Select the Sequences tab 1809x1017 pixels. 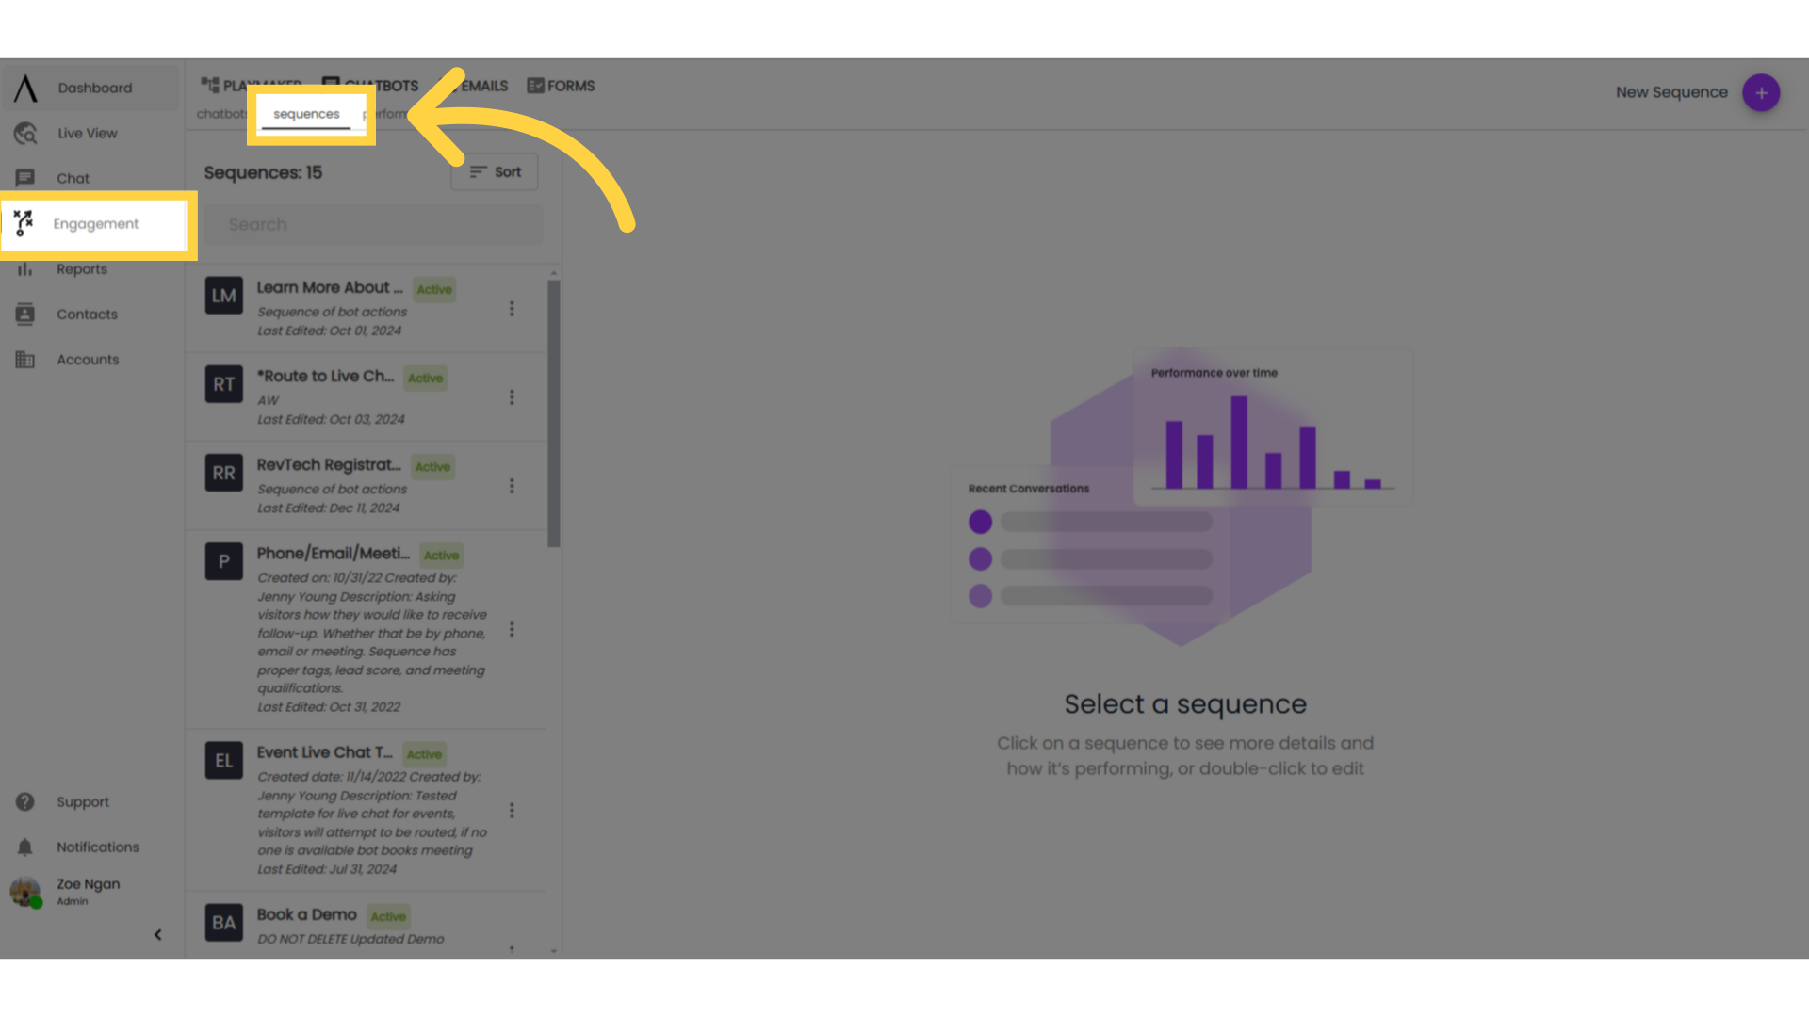tap(307, 113)
